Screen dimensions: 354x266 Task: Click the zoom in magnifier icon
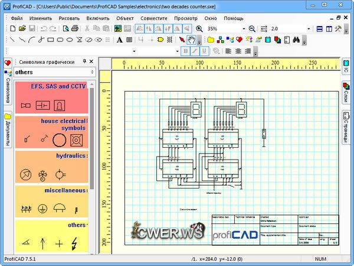coord(200,28)
